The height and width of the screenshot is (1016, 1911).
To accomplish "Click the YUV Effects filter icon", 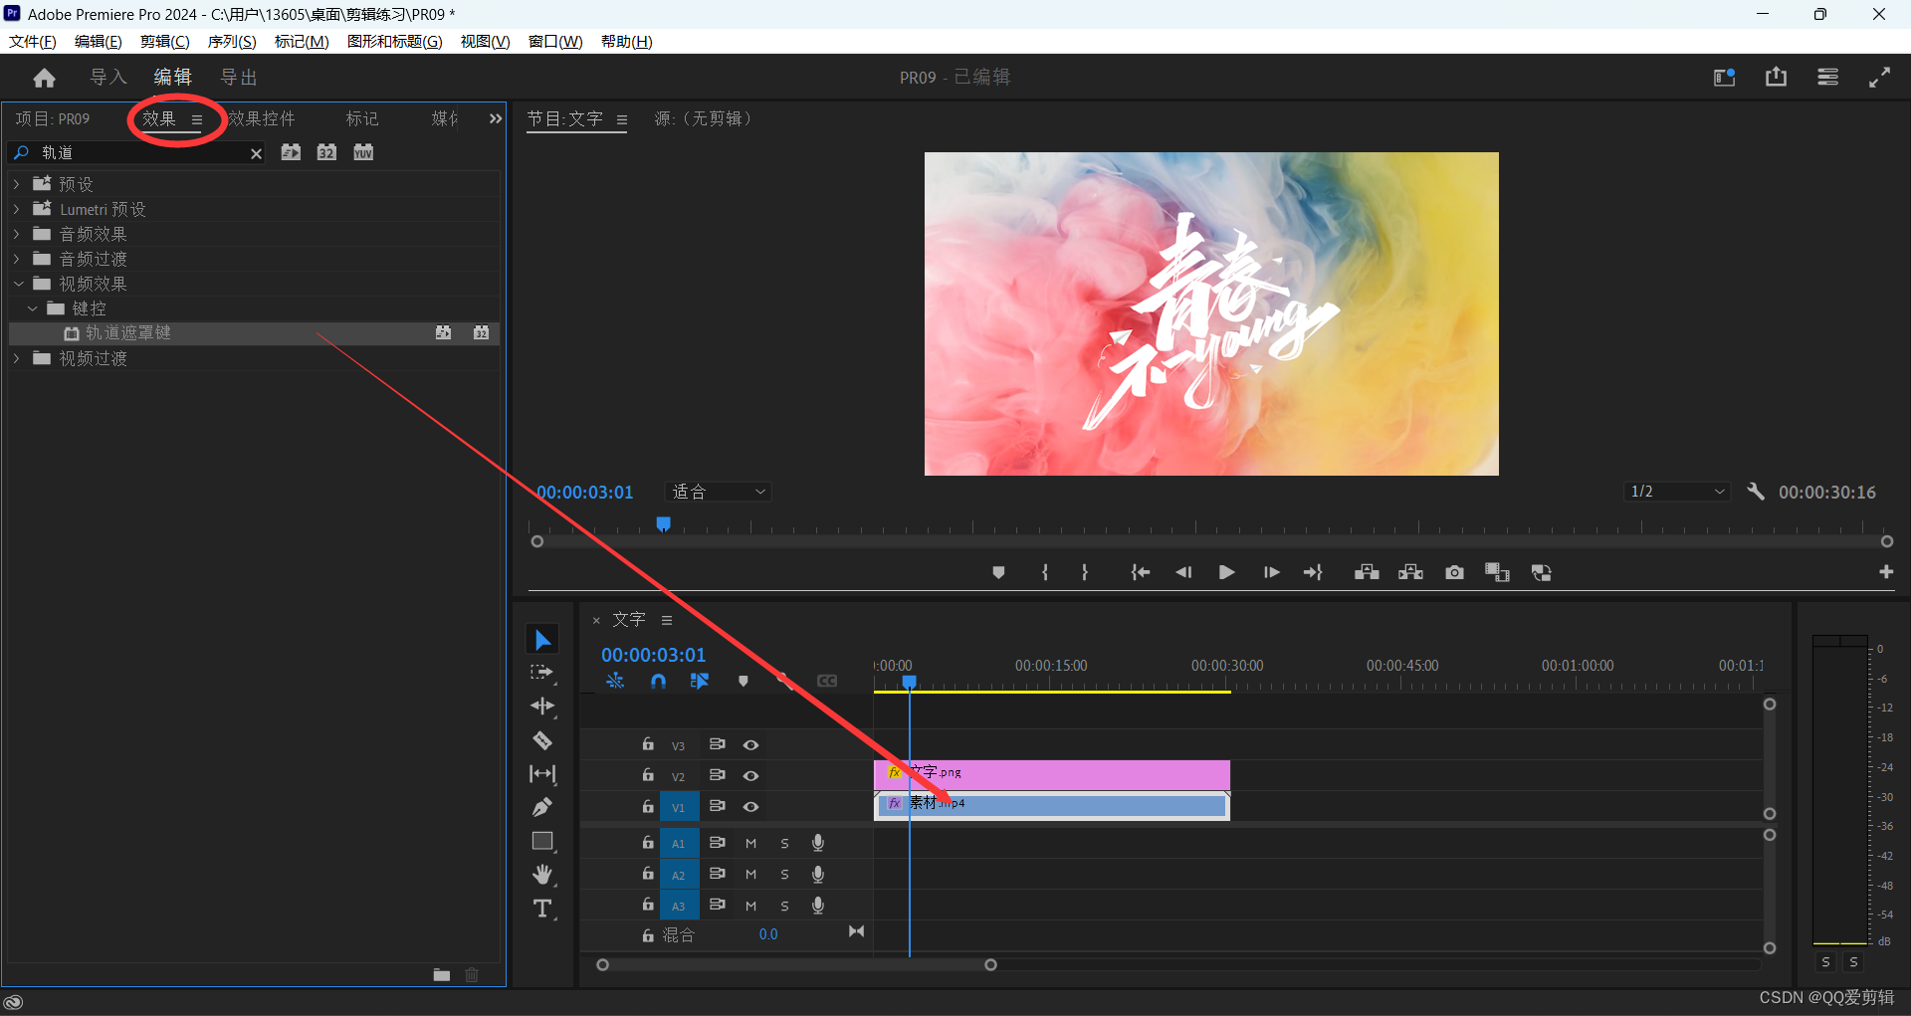I will (363, 152).
